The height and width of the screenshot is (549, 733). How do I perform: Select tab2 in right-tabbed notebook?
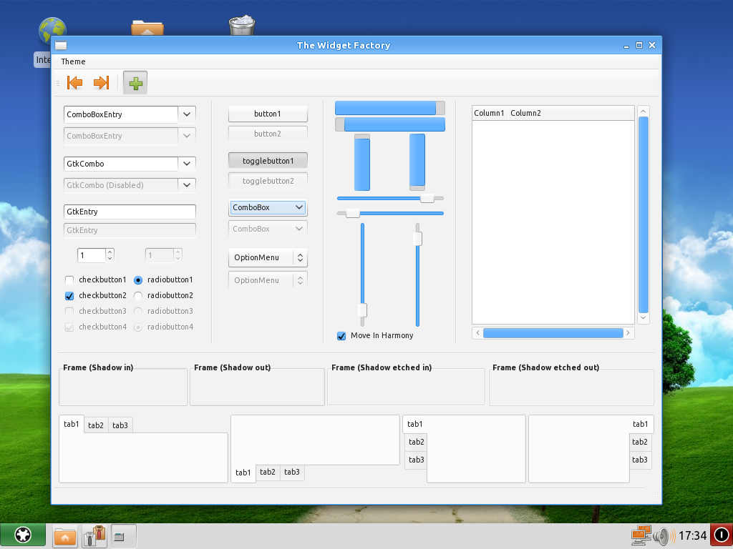click(x=640, y=442)
